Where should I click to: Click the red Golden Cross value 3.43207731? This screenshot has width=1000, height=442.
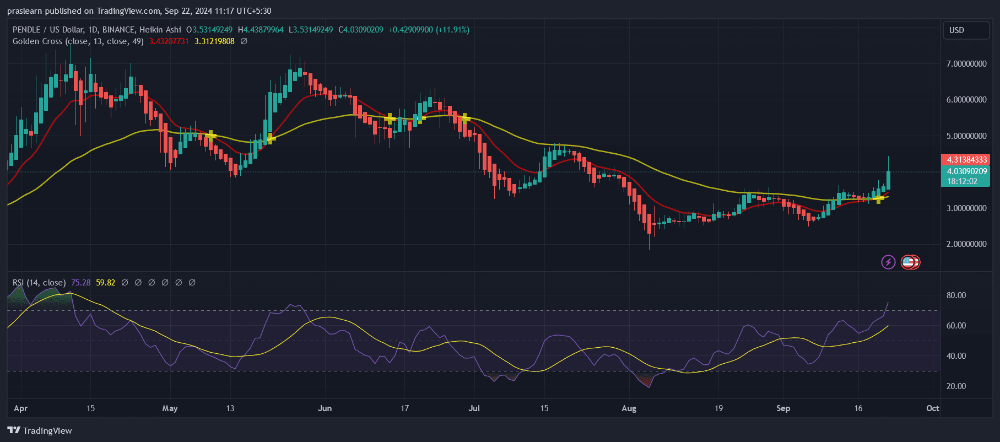[x=169, y=41]
